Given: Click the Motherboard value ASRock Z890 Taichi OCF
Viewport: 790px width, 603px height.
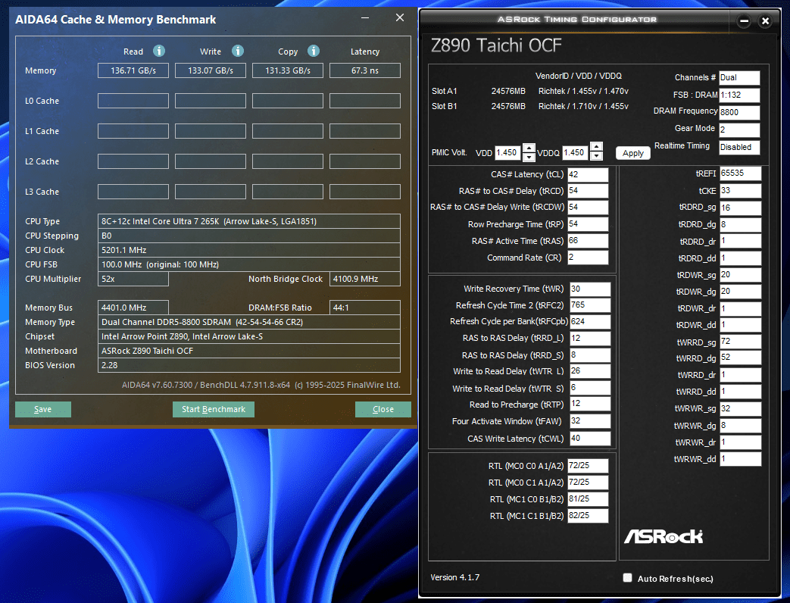Looking at the screenshot, I should coord(249,351).
